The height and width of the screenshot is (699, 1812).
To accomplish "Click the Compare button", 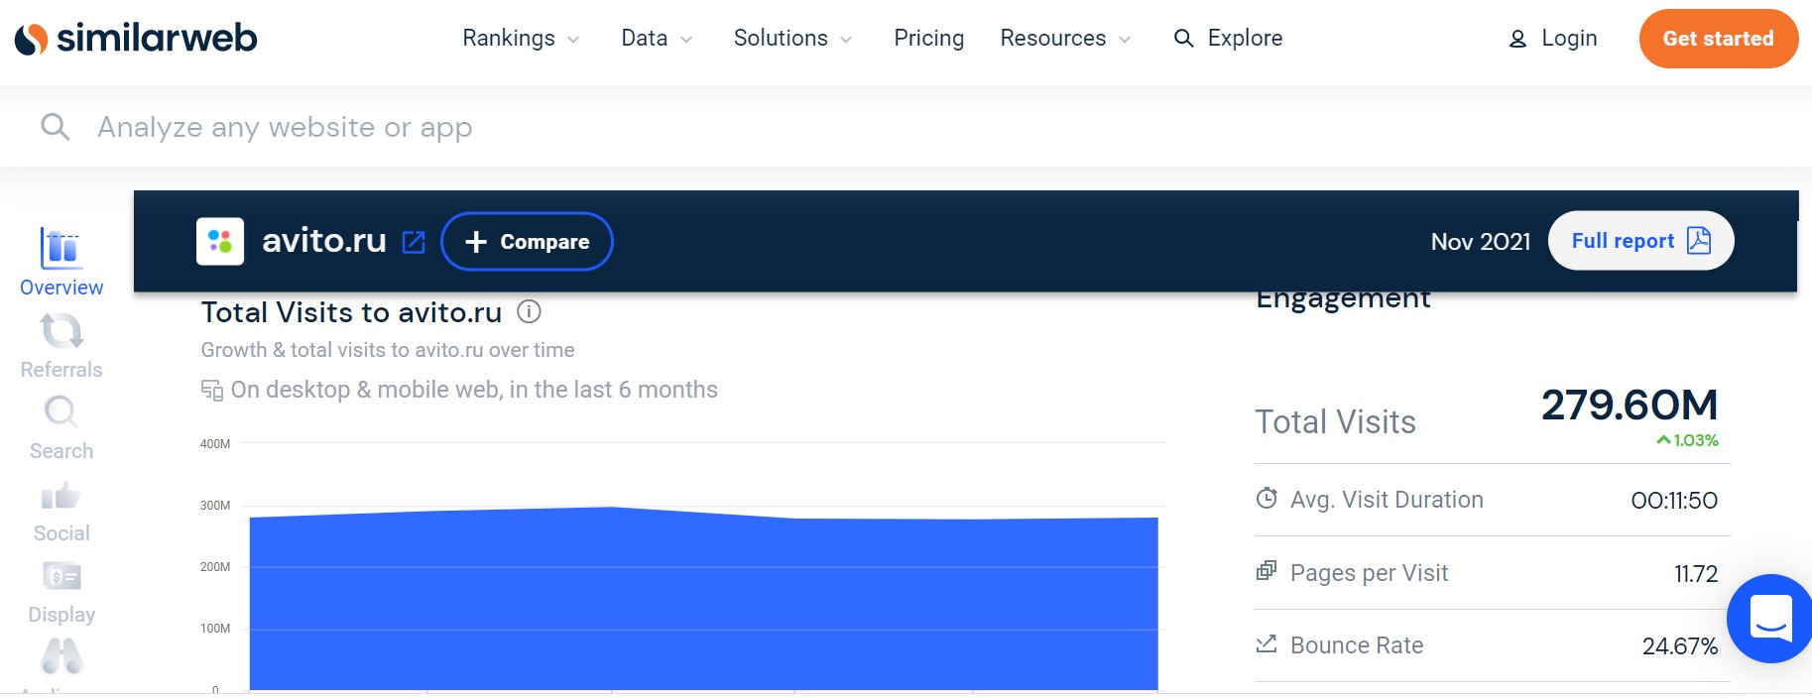I will pos(527,242).
